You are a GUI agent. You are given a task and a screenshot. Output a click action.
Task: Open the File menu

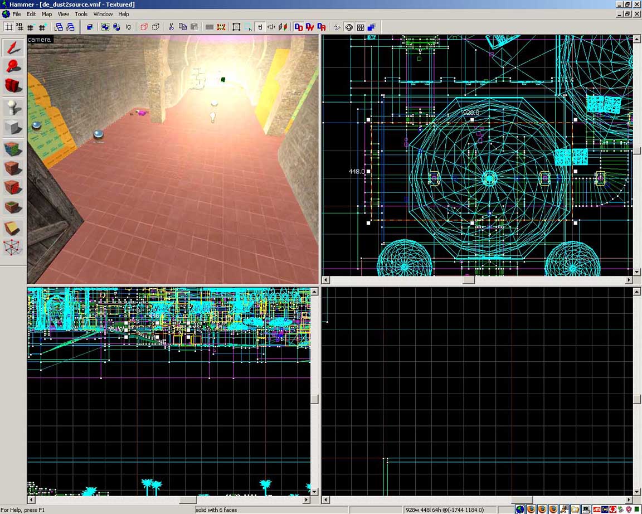17,14
